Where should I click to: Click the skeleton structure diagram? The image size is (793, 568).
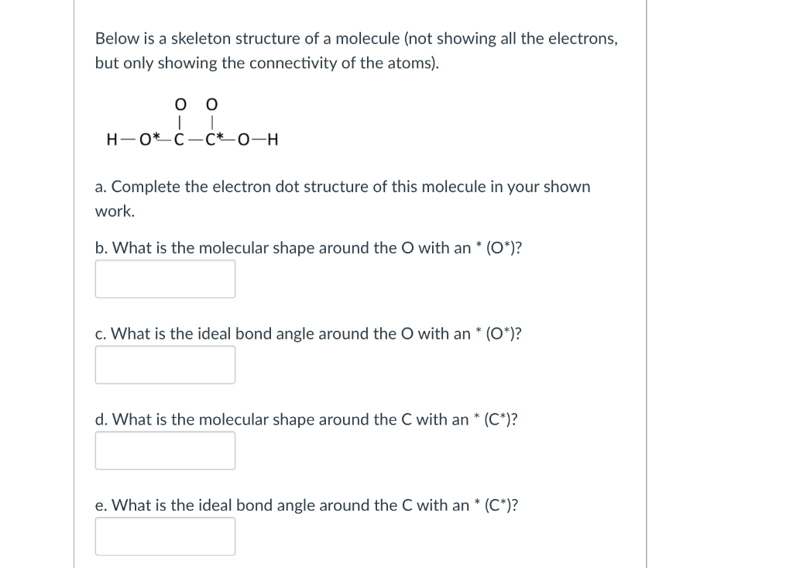pos(192,124)
